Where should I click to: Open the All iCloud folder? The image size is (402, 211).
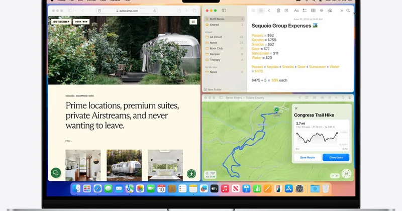point(224,37)
